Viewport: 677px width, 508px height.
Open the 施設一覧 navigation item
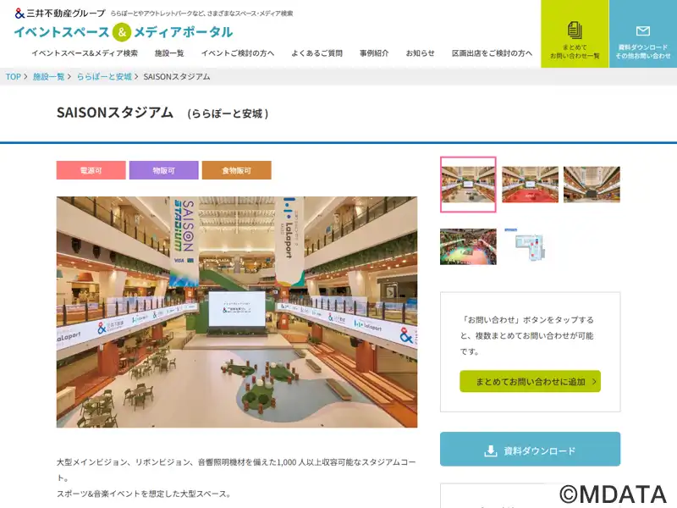tap(169, 53)
